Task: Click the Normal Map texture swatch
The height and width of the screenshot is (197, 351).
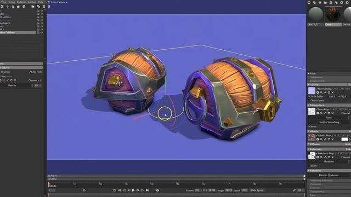Action: point(312,91)
